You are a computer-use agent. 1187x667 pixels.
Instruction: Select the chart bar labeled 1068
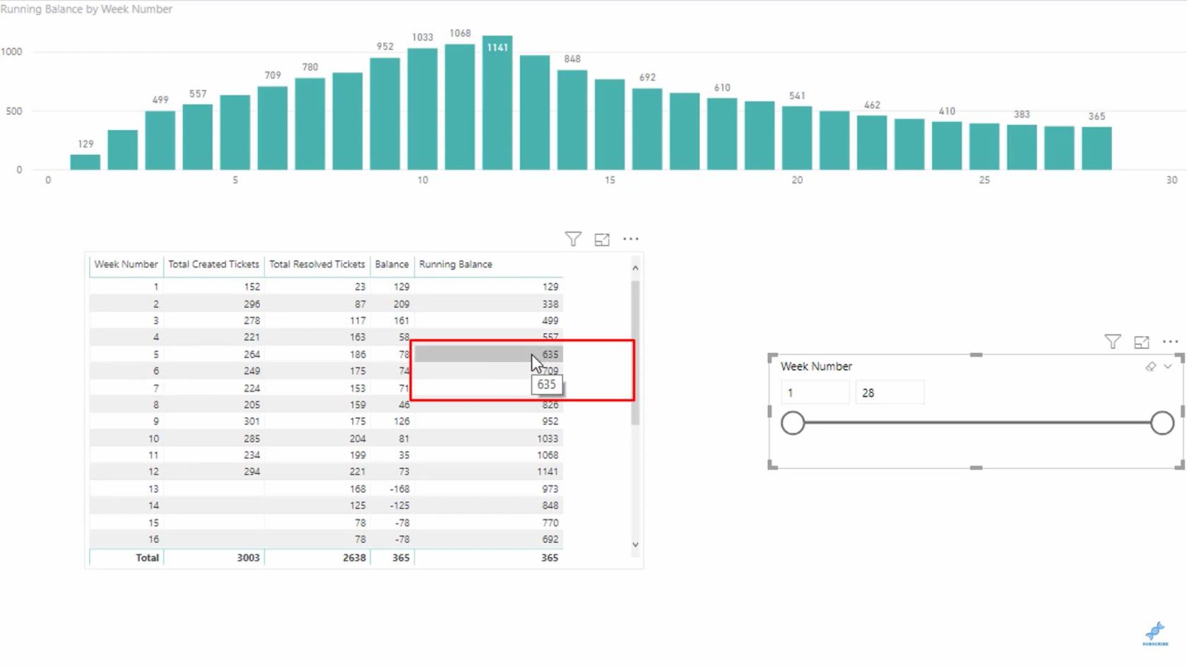coord(460,107)
